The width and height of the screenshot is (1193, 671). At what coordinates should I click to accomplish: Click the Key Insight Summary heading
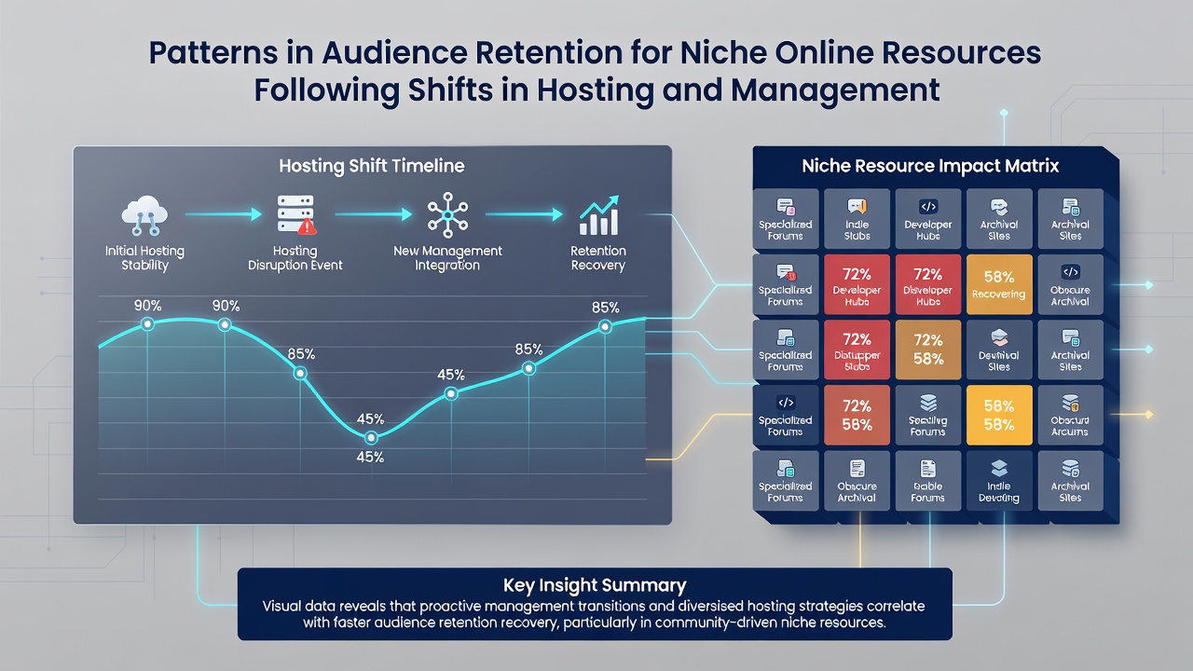(x=595, y=585)
